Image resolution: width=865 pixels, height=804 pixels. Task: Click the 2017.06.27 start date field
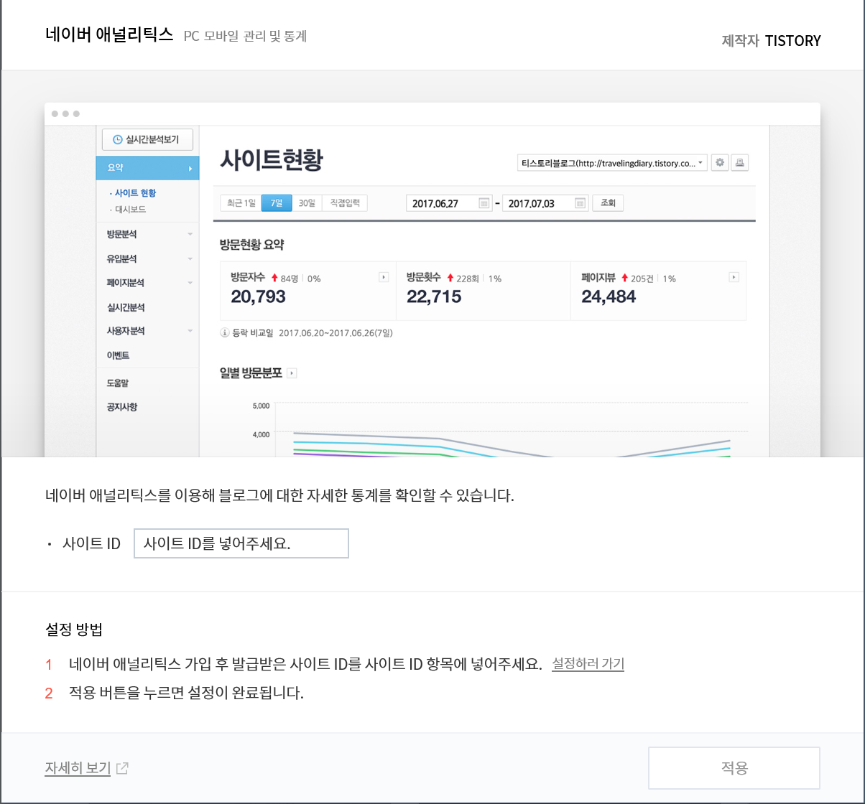click(449, 203)
